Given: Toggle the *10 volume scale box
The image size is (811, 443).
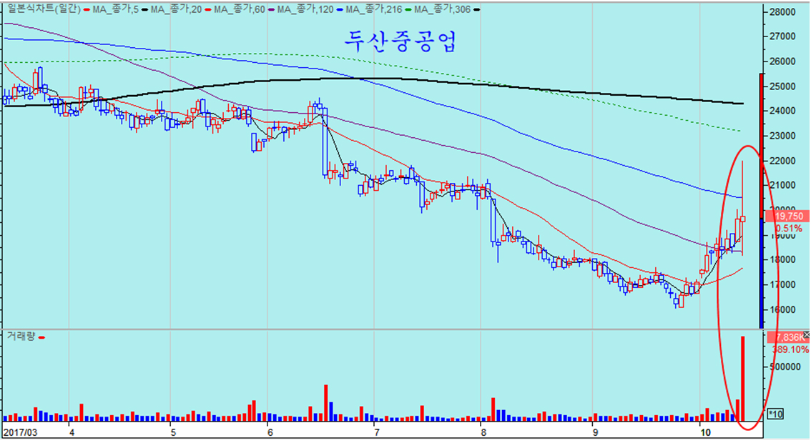Looking at the screenshot, I should point(775,413).
